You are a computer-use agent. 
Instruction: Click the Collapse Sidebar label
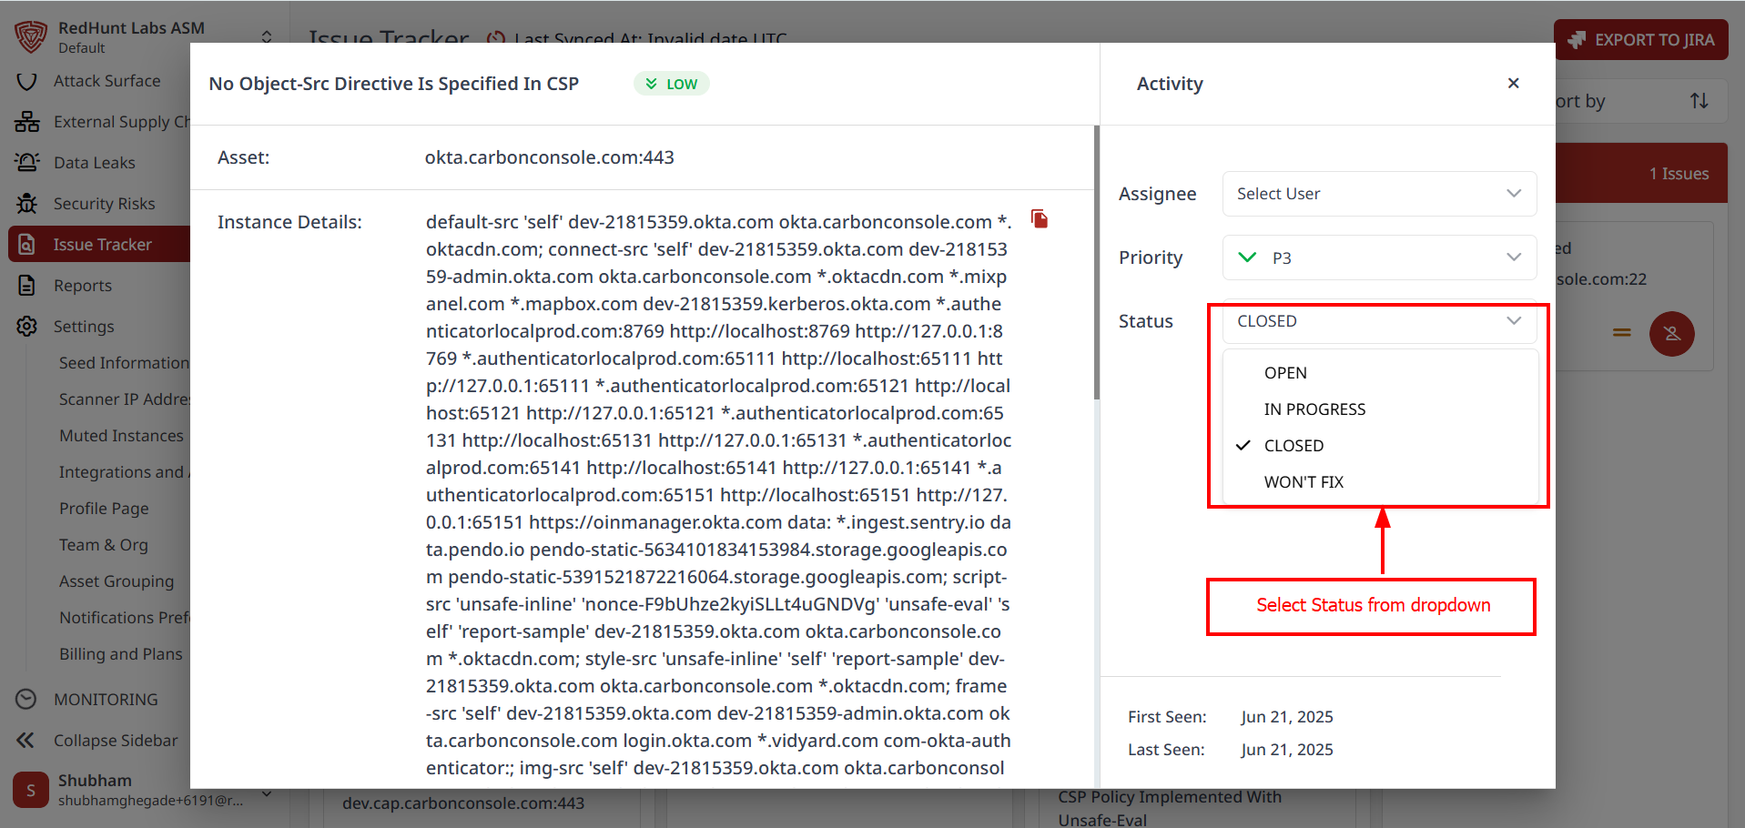[116, 741]
